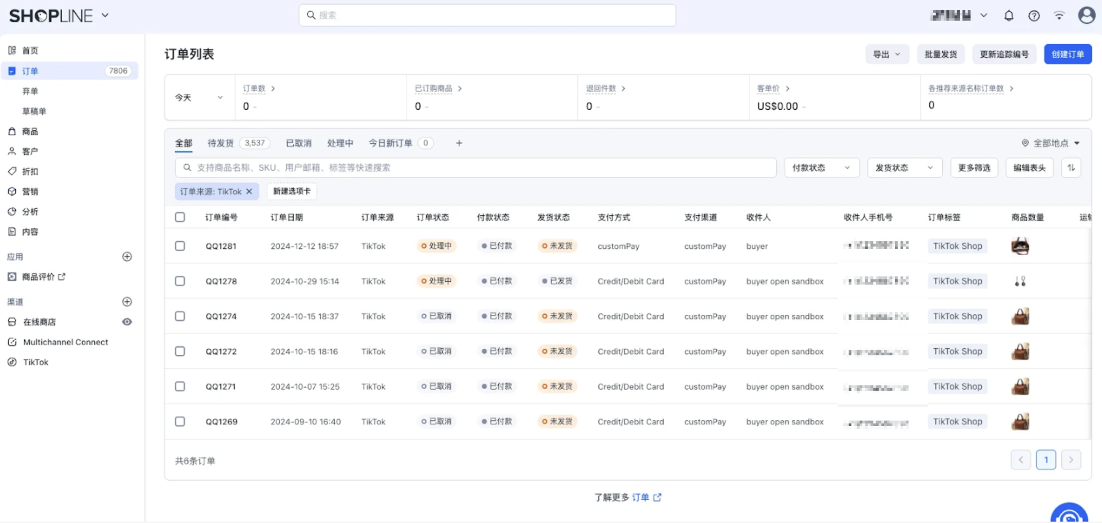Select the checkbox for order QQ1281
The width and height of the screenshot is (1102, 523).
(180, 246)
